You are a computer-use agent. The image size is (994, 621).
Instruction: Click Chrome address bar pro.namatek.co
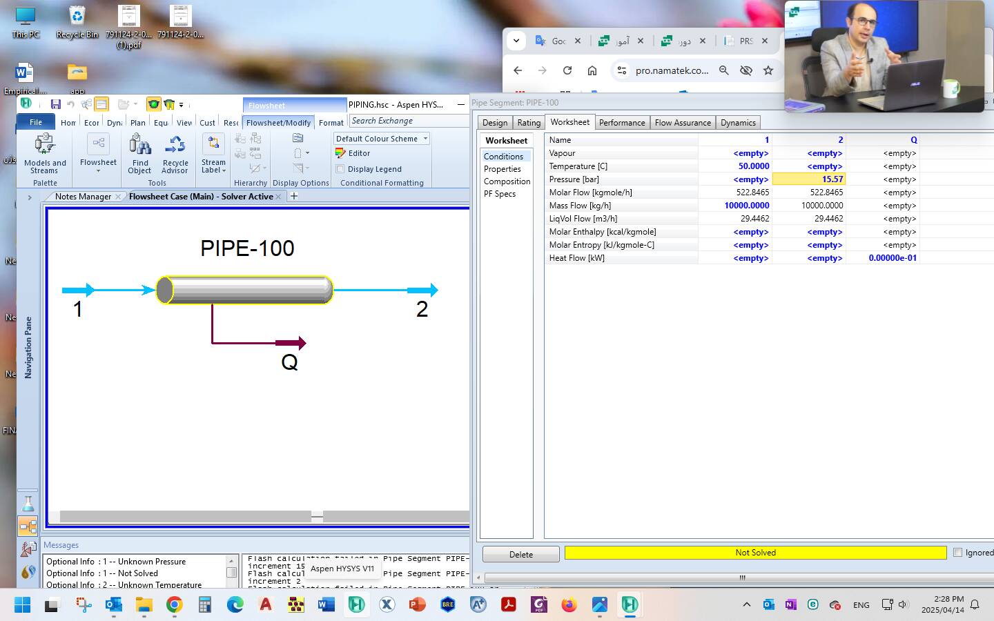pyautogui.click(x=672, y=70)
